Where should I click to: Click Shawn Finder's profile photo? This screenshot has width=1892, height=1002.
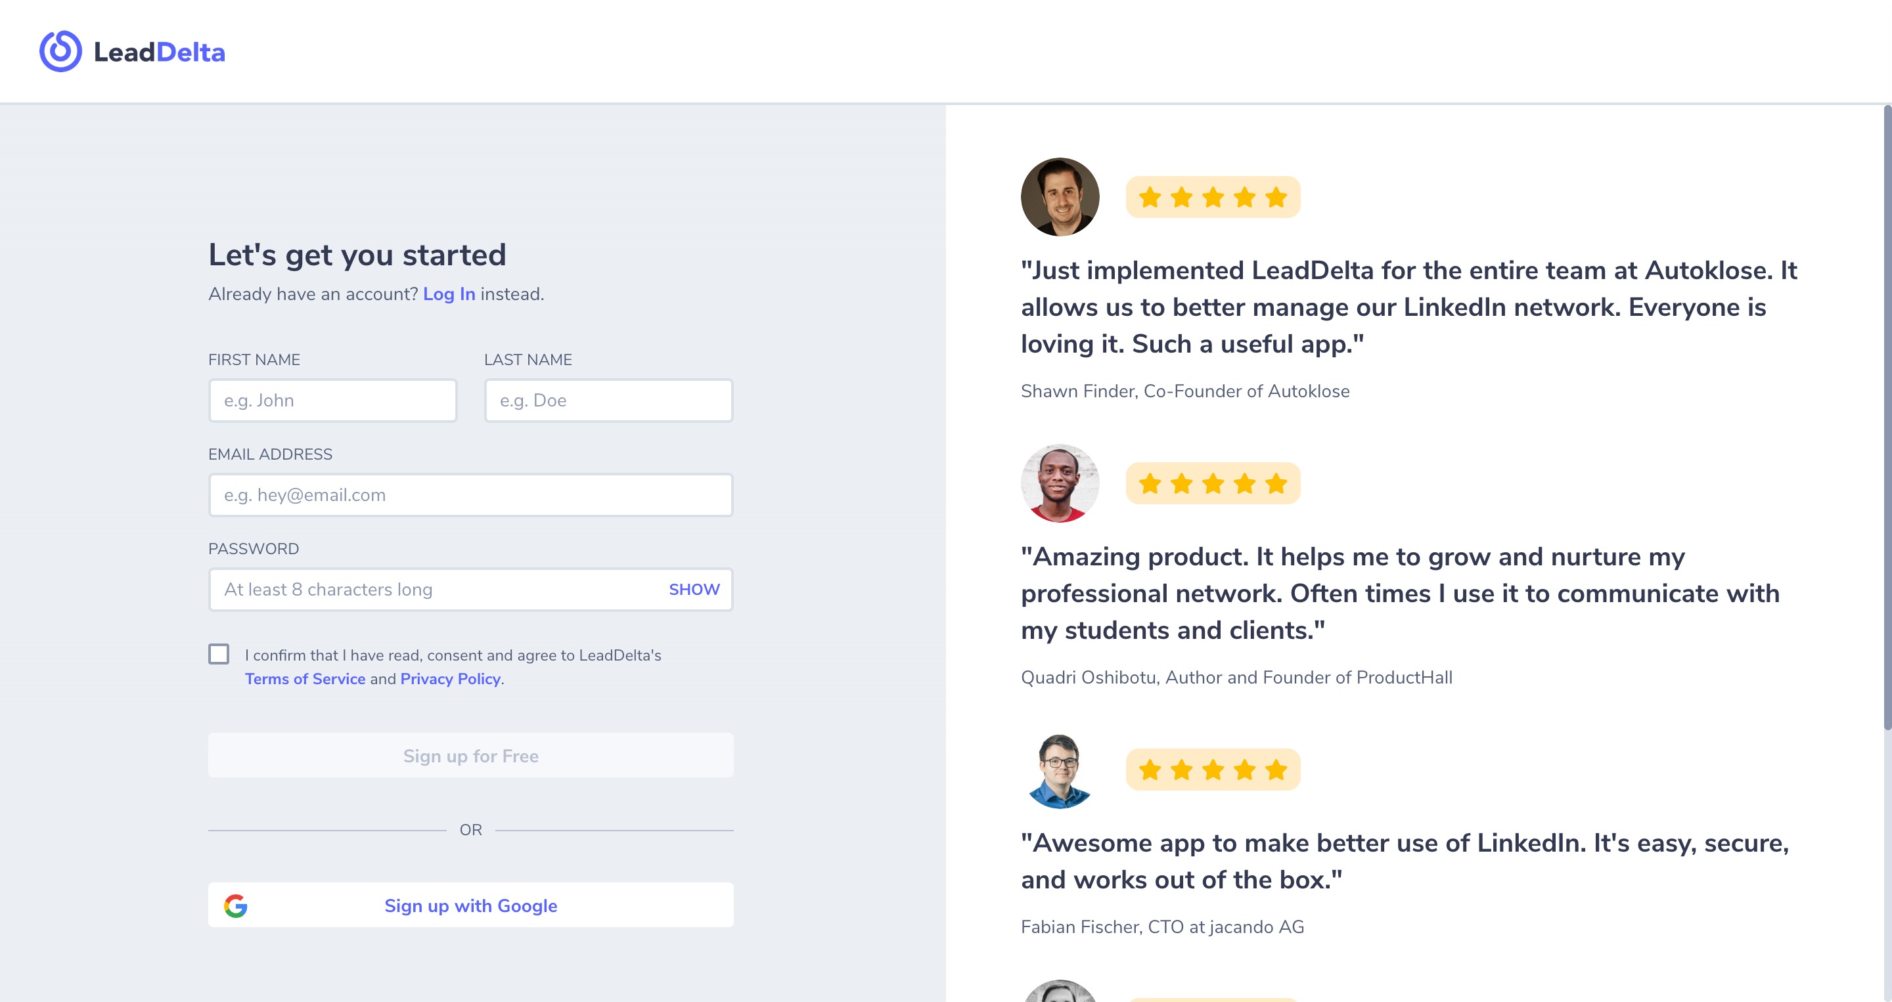pyautogui.click(x=1059, y=197)
